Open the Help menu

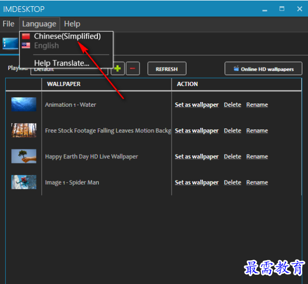(72, 24)
